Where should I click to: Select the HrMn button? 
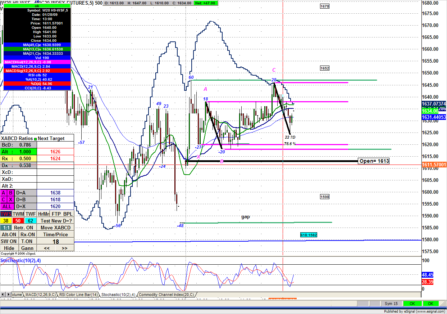pyautogui.click(x=44, y=214)
